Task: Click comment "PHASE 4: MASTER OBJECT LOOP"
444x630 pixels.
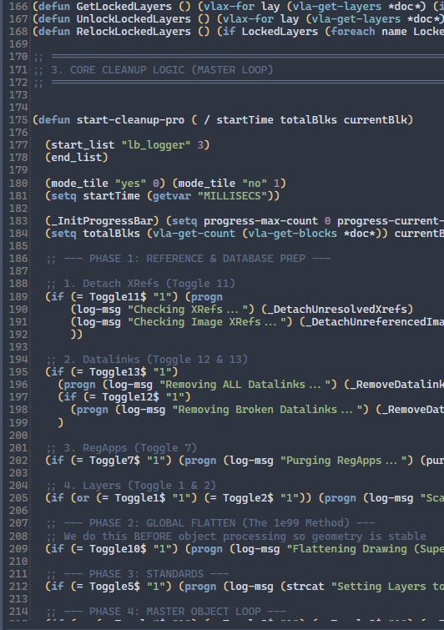Action: click(174, 611)
